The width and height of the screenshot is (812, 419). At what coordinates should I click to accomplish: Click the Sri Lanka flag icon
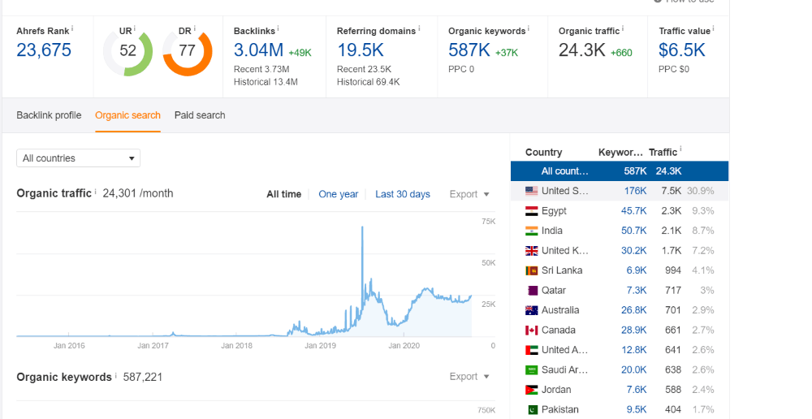pyautogui.click(x=532, y=270)
